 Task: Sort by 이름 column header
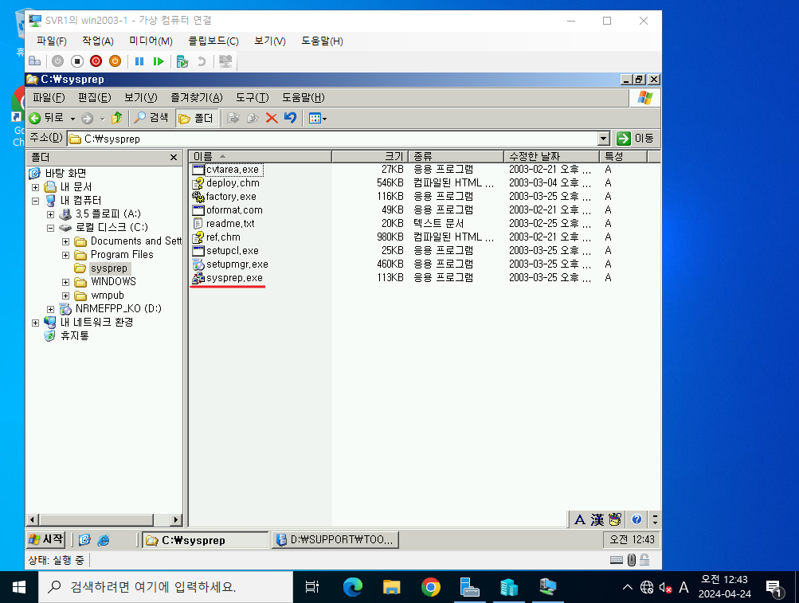260,156
